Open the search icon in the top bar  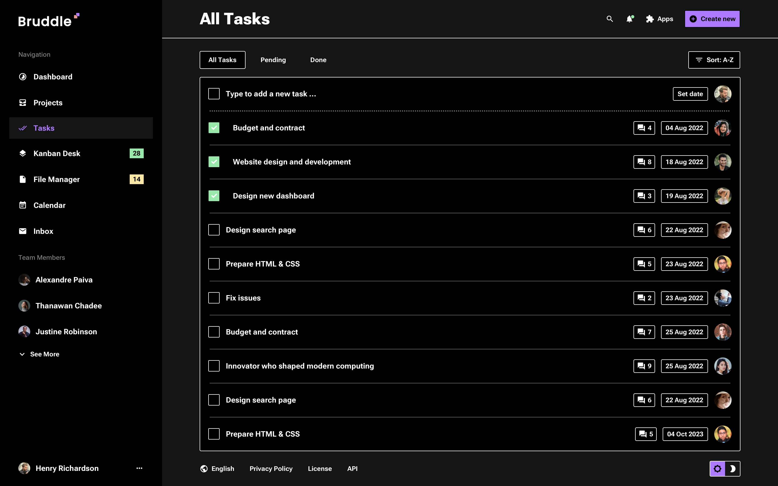610,19
